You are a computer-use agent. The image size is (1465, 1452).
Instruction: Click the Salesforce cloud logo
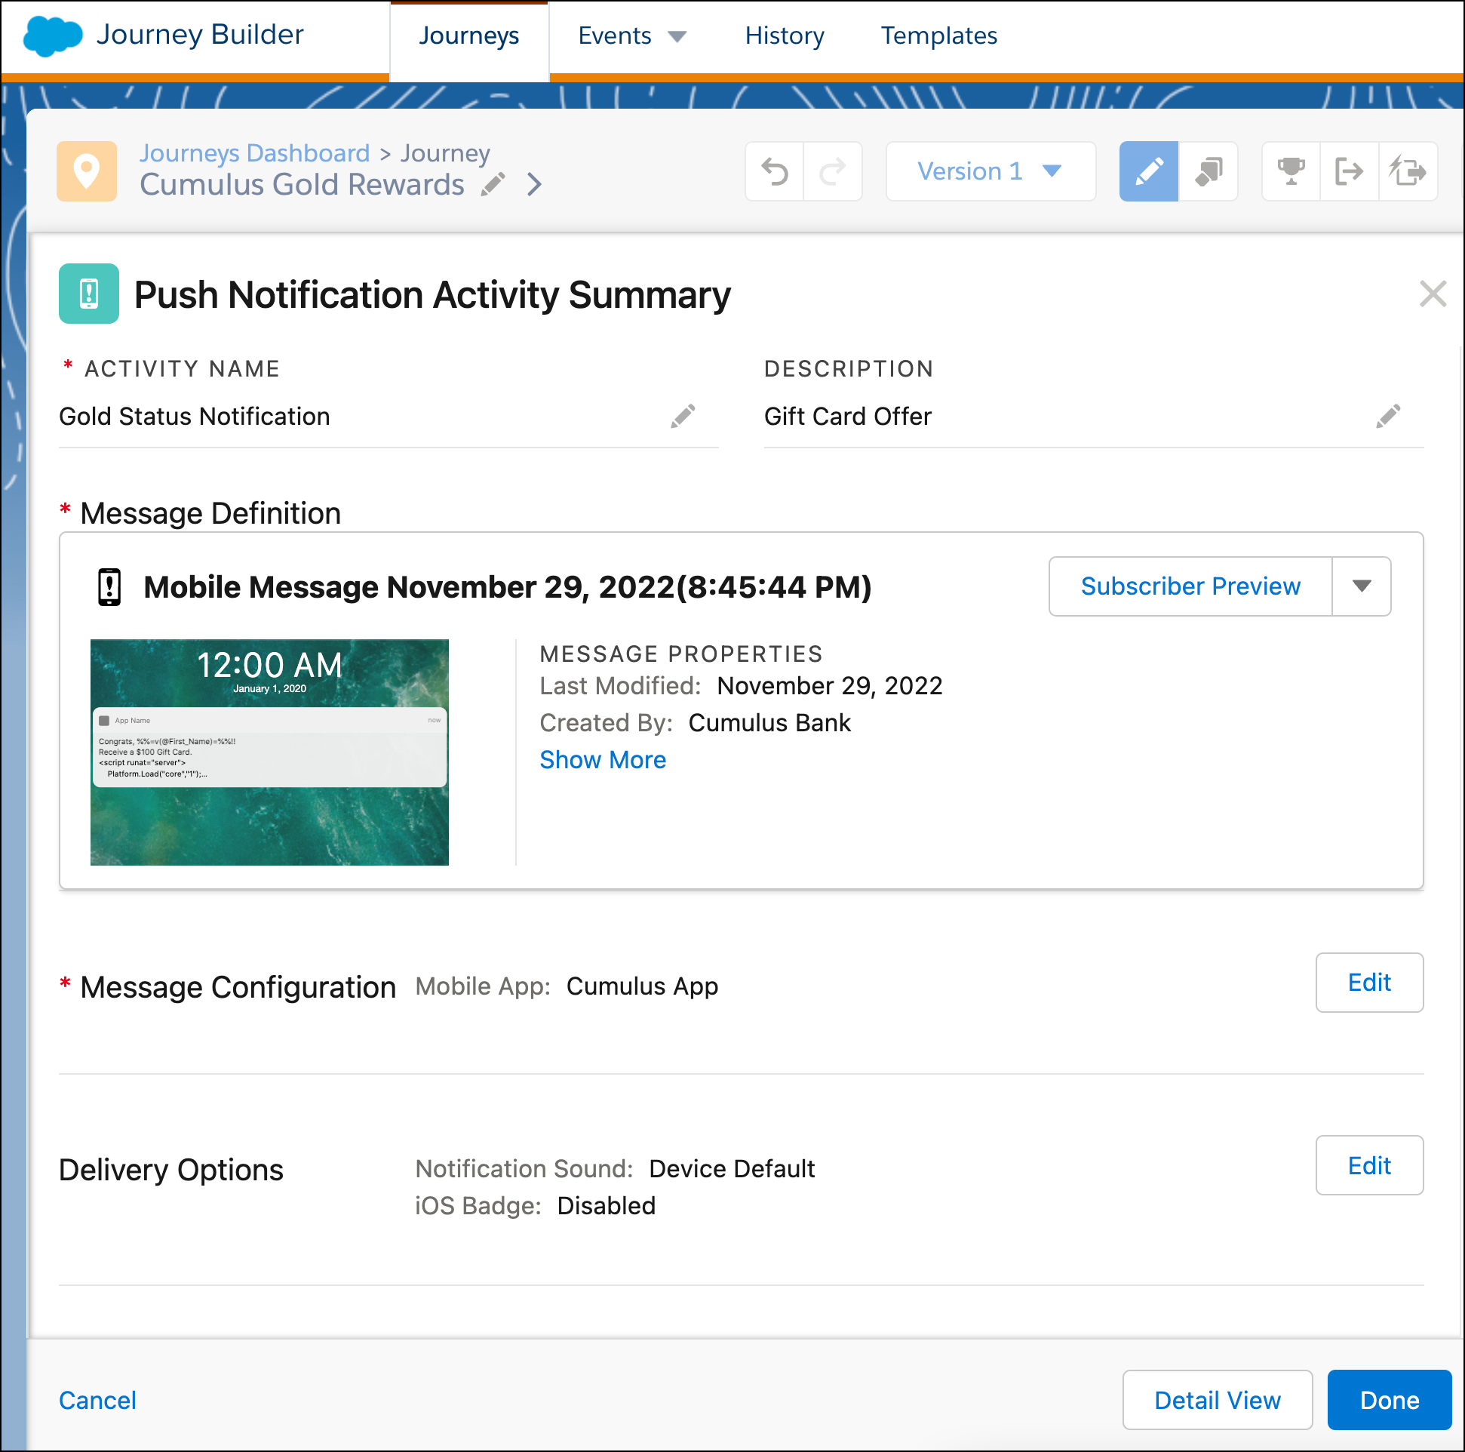point(52,35)
